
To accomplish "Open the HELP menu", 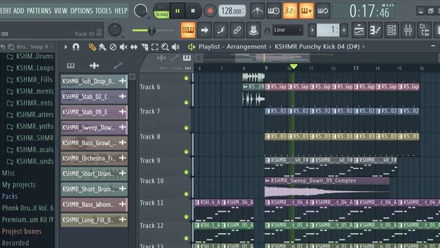I will [121, 11].
